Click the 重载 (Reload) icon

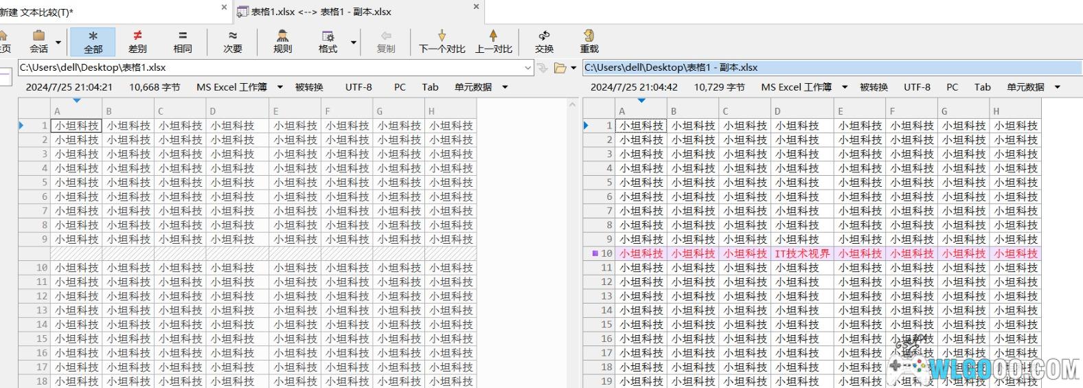[589, 41]
